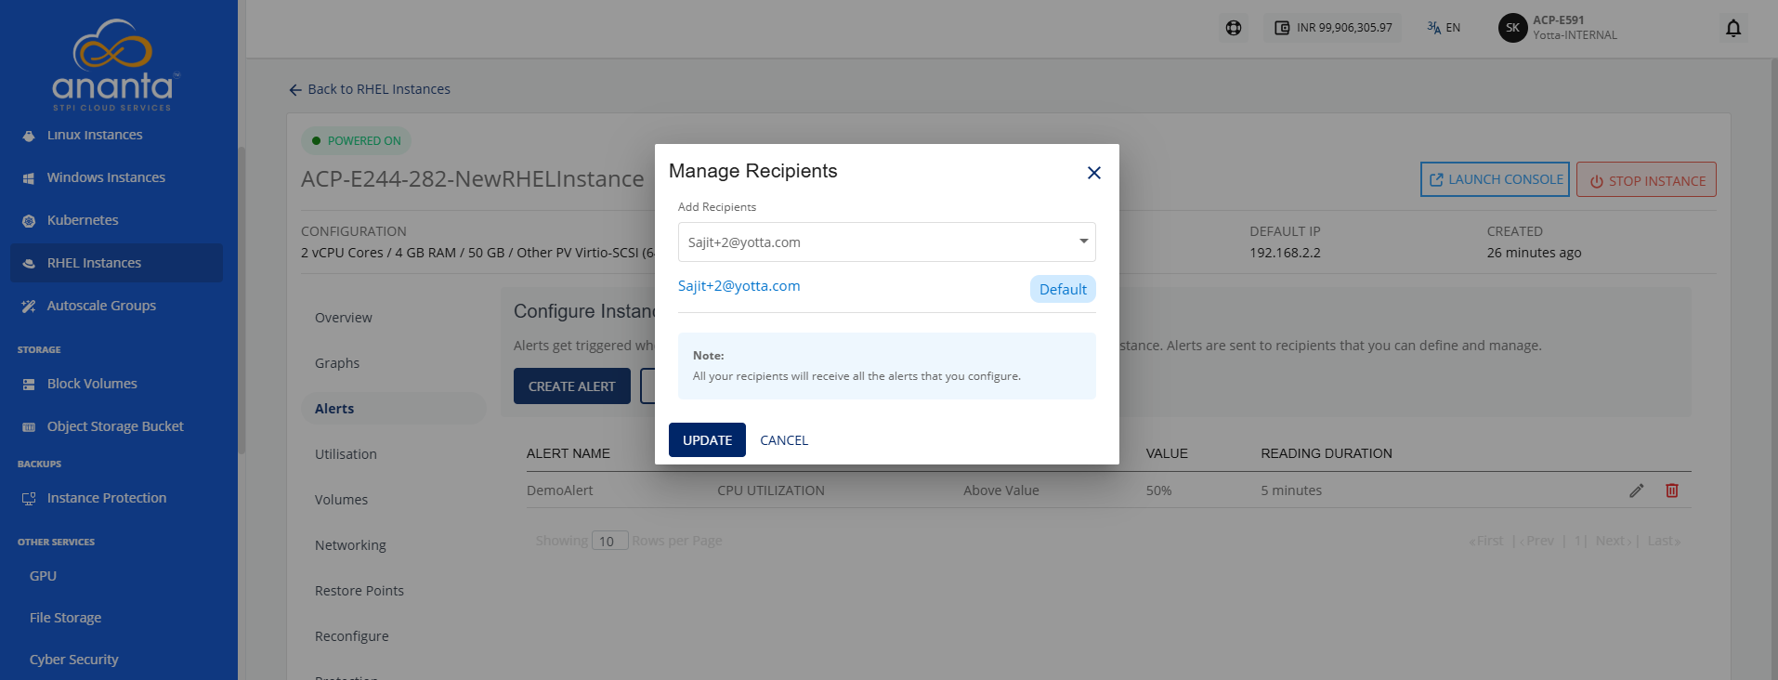
Task: Open Cyber Security in the sidebar
Action: pyautogui.click(x=73, y=660)
